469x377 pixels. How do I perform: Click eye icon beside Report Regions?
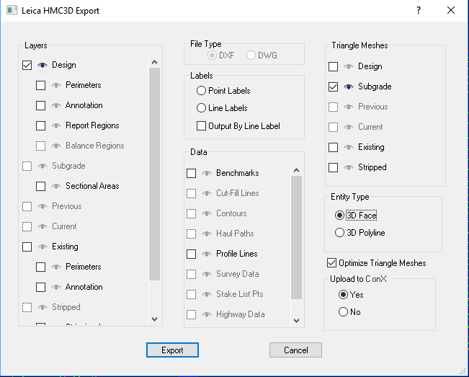[55, 125]
